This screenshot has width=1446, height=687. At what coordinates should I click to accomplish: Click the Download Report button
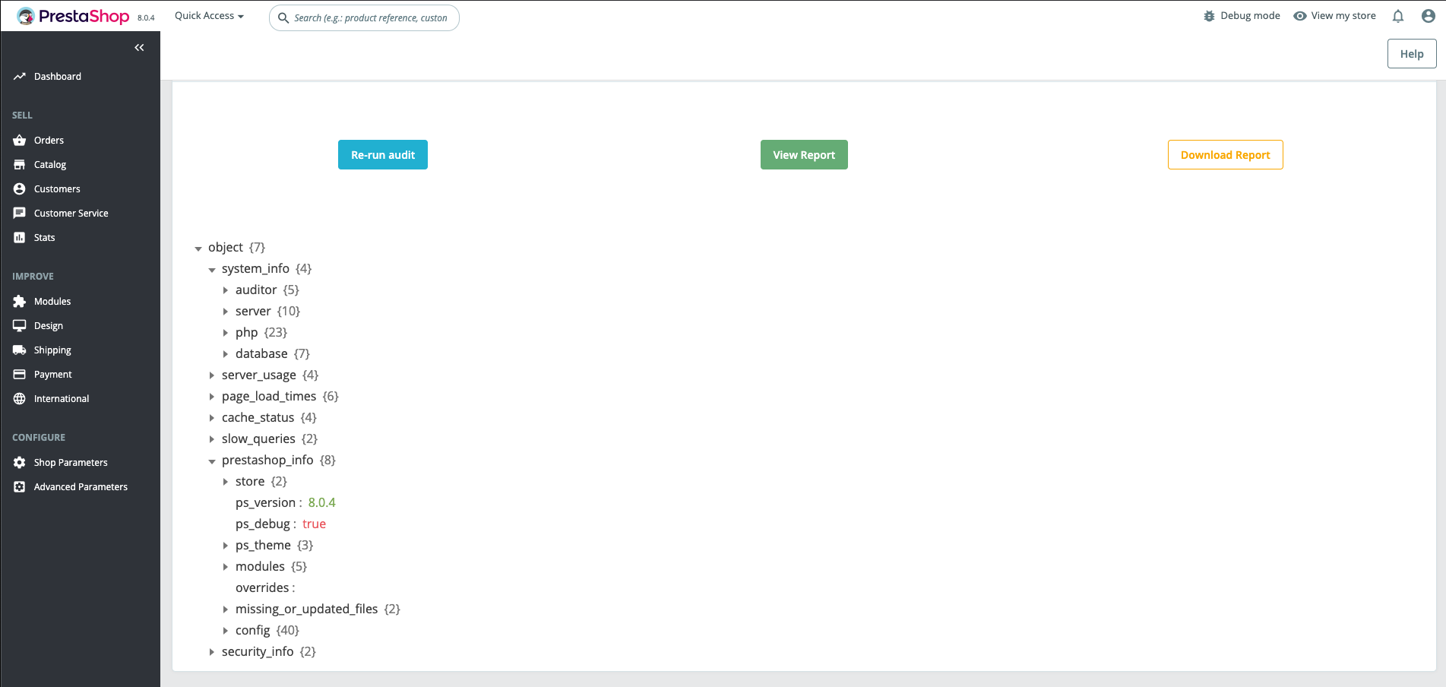(1225, 154)
